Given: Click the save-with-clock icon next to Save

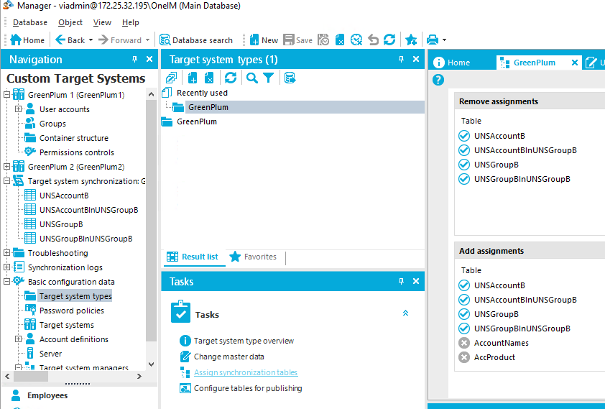Looking at the screenshot, I should click(x=323, y=40).
